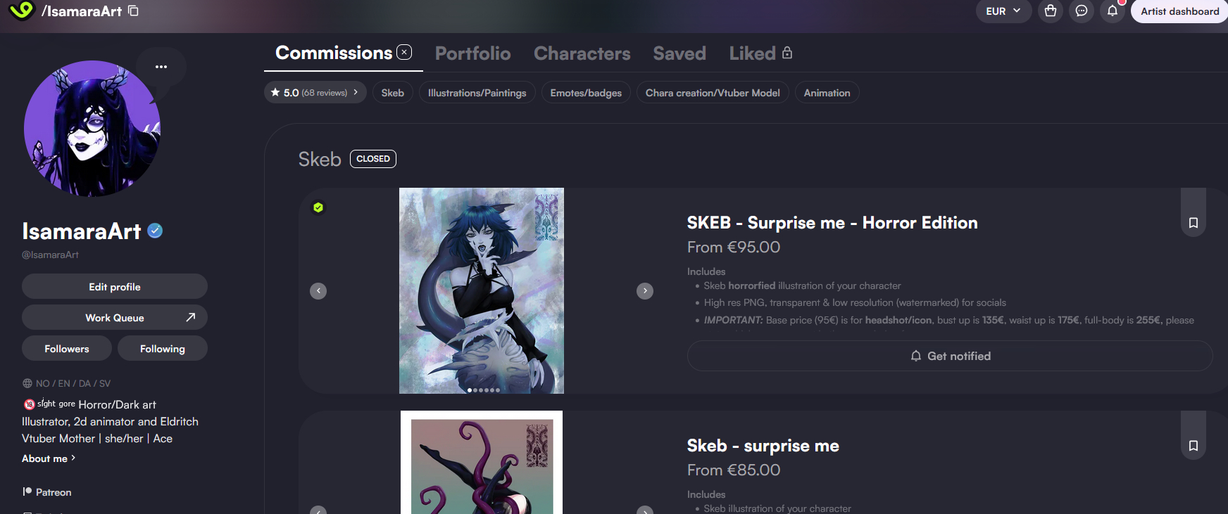Bookmark the Skeb surprise me commission
This screenshot has height=514, width=1228.
pyautogui.click(x=1193, y=446)
